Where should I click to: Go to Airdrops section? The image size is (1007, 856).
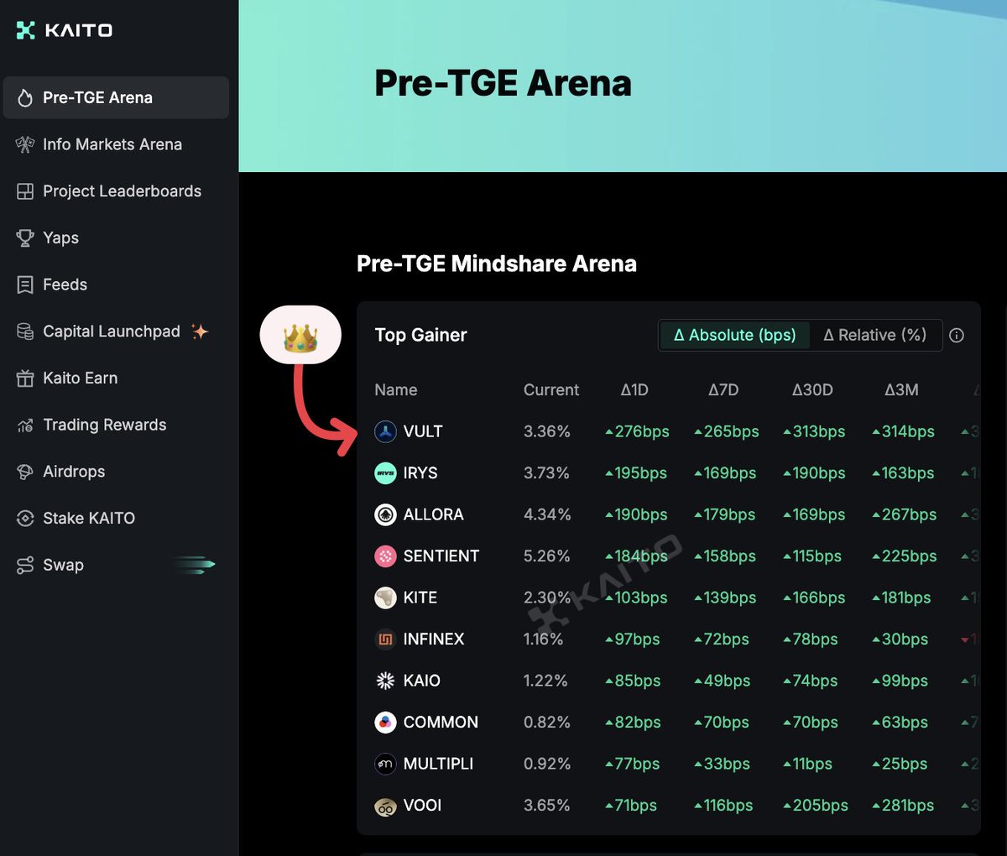[74, 472]
